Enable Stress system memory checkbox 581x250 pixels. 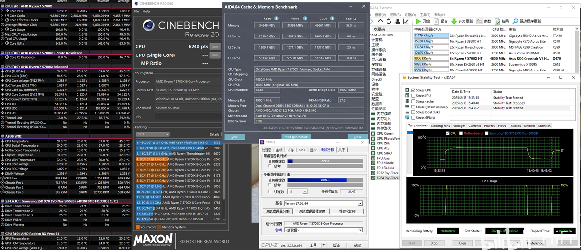[413, 107]
